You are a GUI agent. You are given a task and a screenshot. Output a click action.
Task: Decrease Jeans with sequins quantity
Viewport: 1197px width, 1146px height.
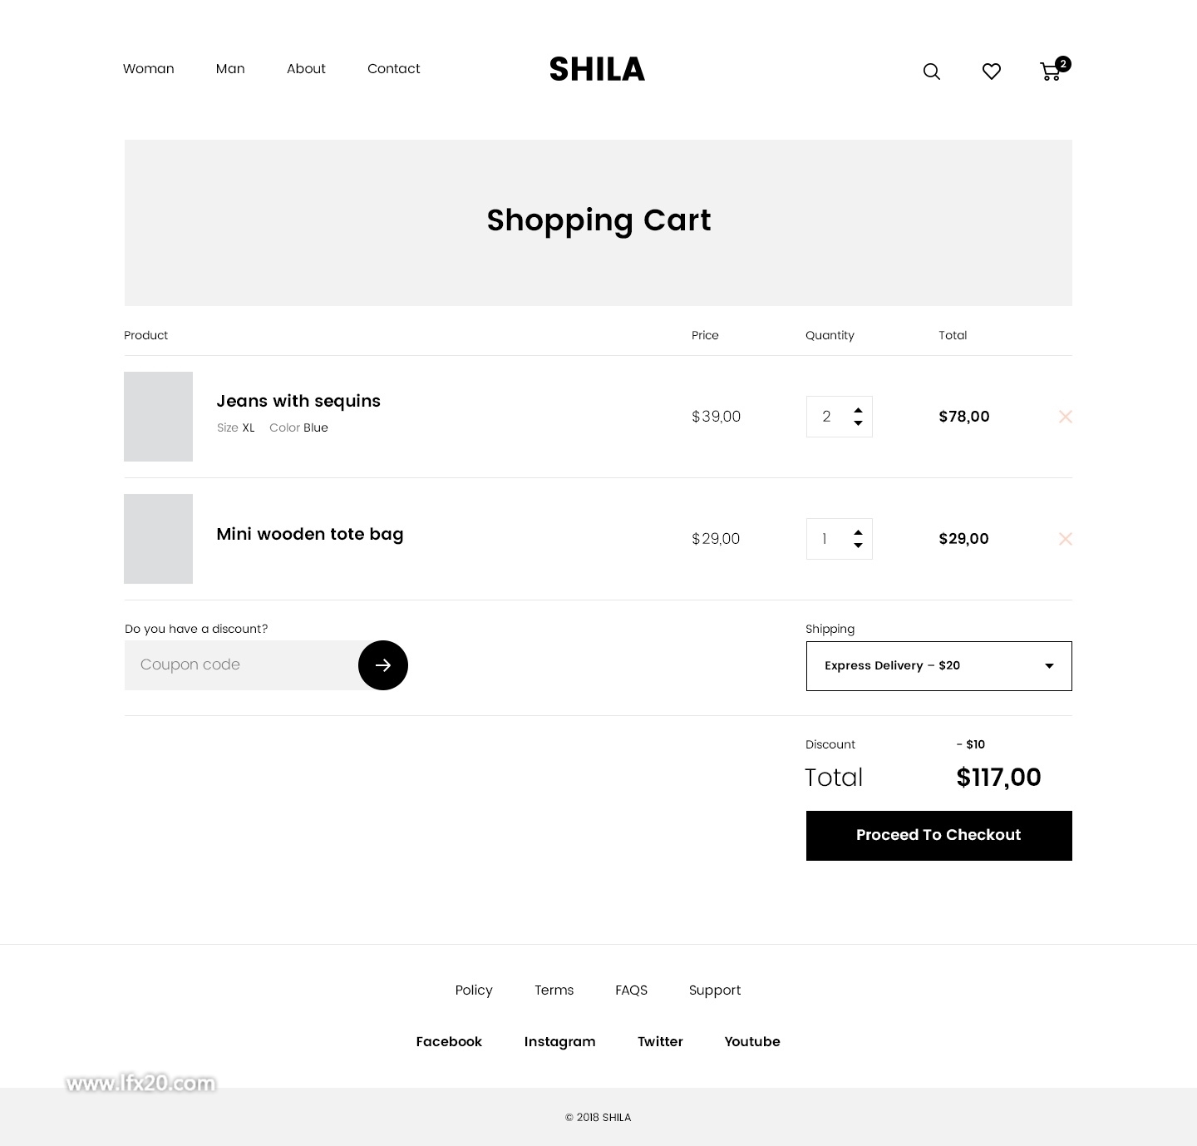point(858,422)
